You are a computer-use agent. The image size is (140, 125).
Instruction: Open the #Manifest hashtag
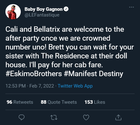[x=81, y=74]
